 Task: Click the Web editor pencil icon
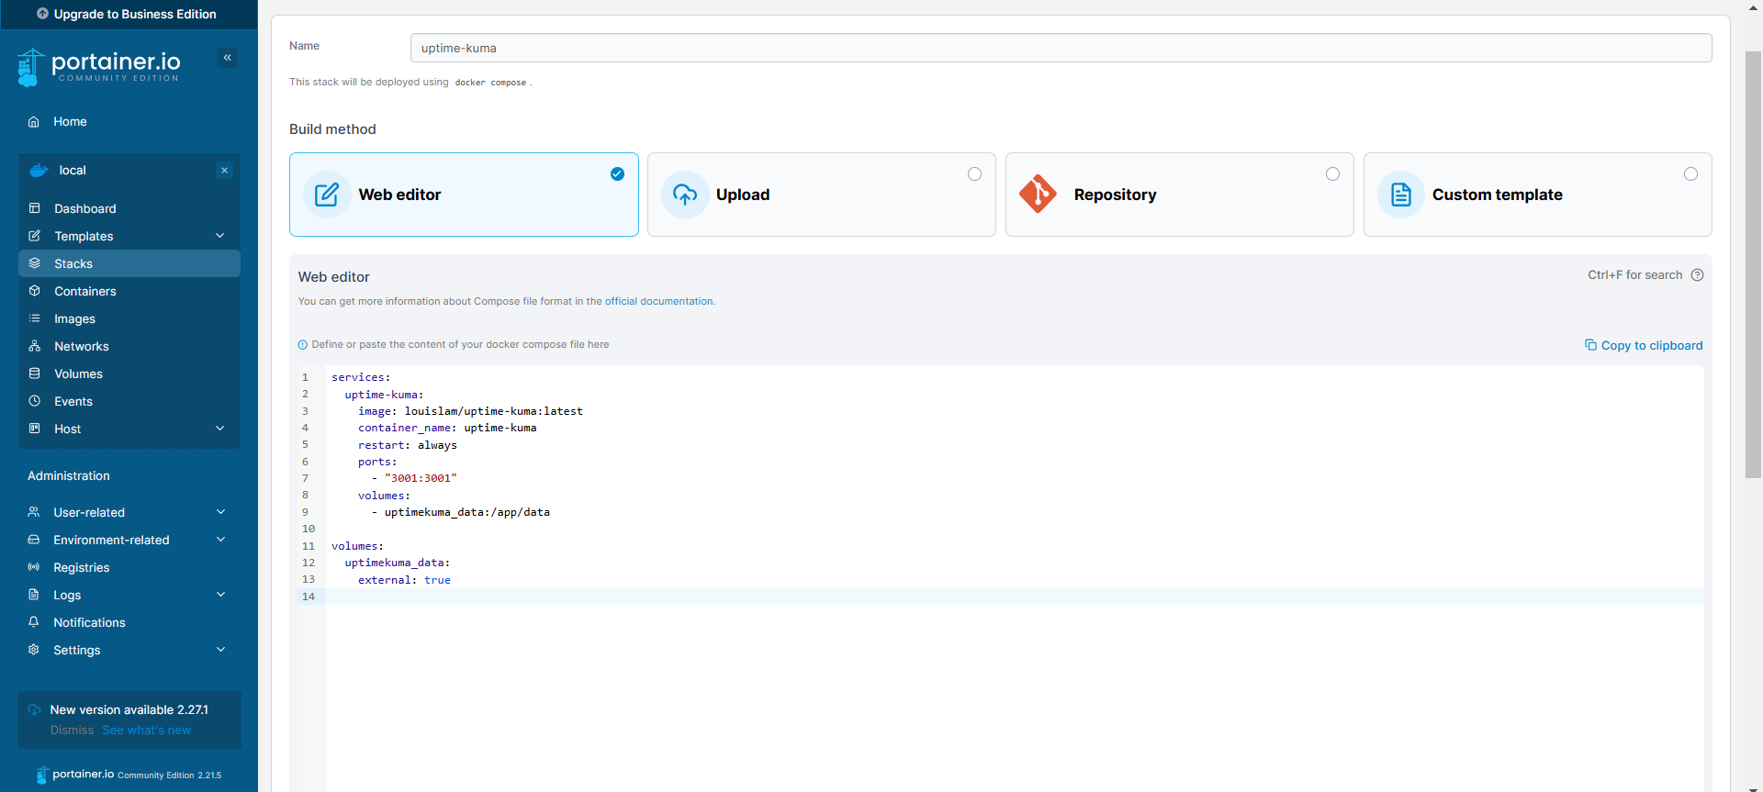[x=327, y=195]
